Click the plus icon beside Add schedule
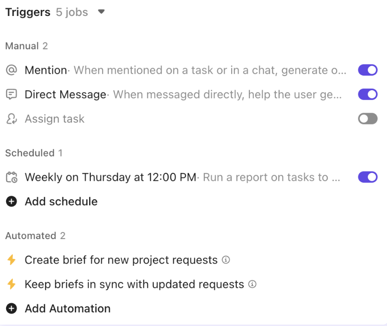This screenshot has width=387, height=326. 11,202
